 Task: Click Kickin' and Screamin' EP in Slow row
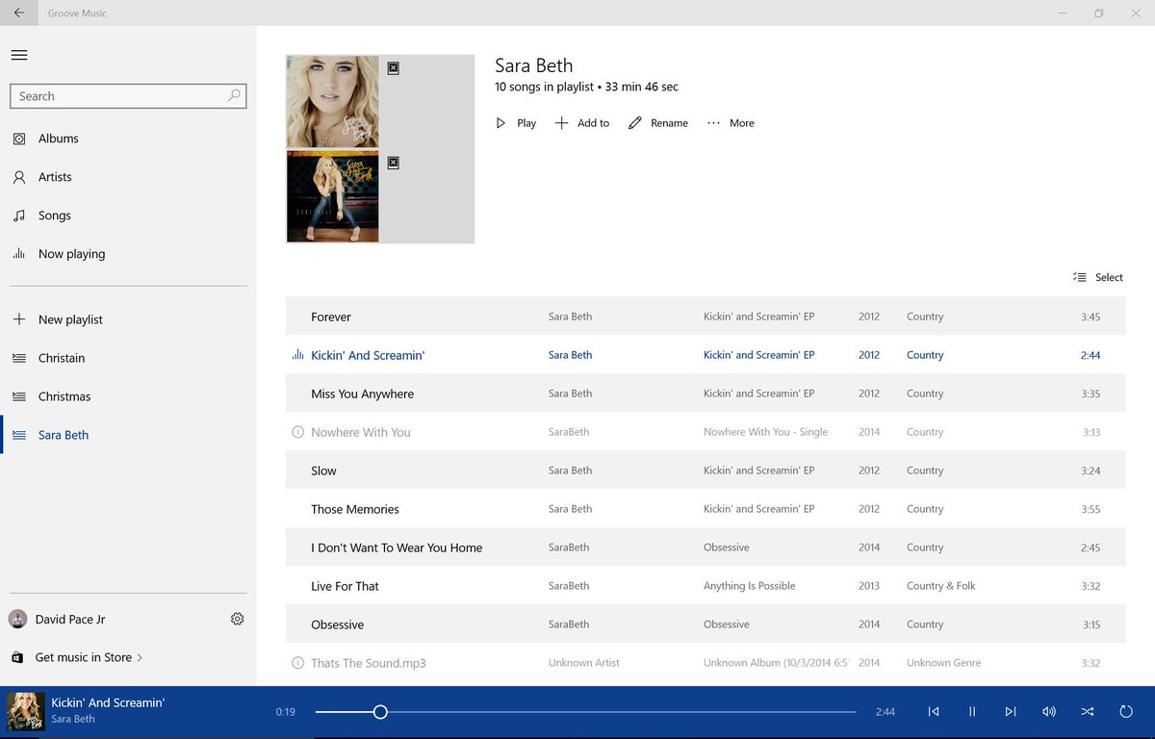click(x=758, y=471)
